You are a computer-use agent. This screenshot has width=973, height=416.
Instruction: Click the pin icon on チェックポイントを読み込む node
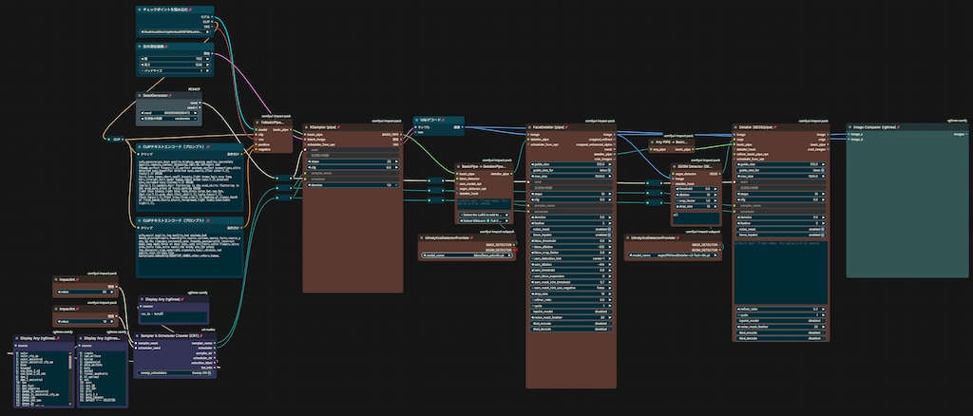click(190, 9)
